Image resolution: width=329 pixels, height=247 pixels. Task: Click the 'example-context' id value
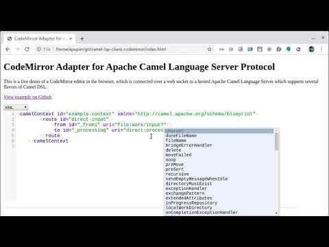pos(90,114)
